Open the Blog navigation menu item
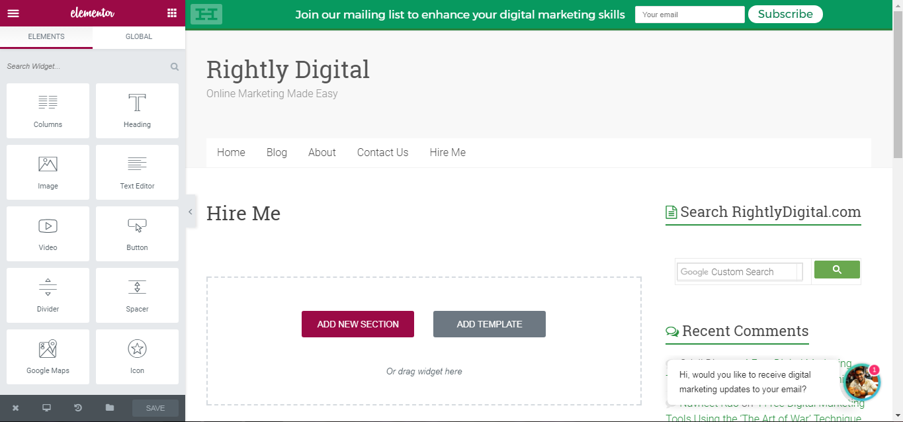The width and height of the screenshot is (903, 422). (x=277, y=152)
